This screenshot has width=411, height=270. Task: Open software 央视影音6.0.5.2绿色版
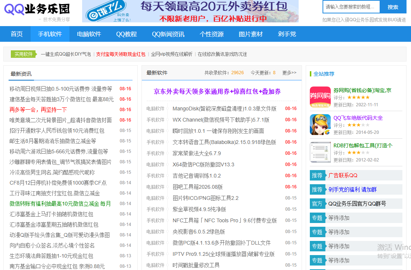[x=199, y=232]
